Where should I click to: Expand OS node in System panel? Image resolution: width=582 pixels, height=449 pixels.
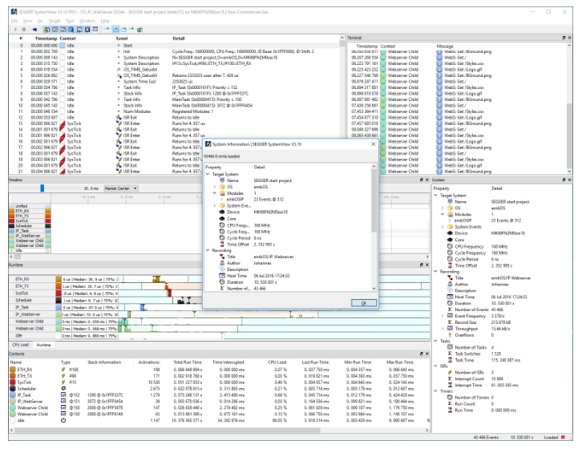pos(442,208)
